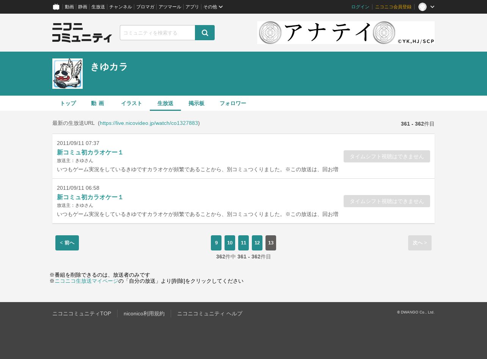Viewport: 487px width, 359px height.
Task: Open niconico利用規約 footer link
Action: pos(144,313)
